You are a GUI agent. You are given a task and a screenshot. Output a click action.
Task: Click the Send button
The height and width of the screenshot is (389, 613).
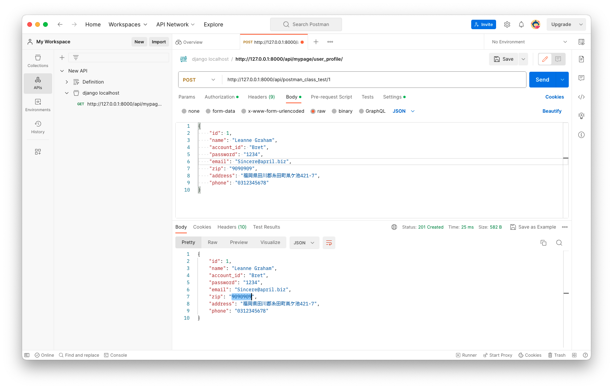(542, 79)
